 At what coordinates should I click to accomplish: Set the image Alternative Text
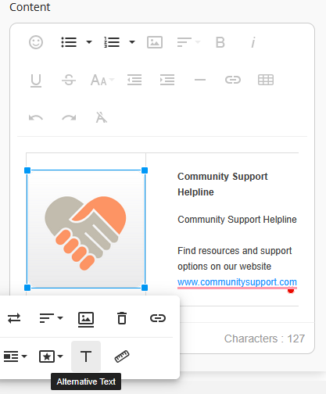86,356
